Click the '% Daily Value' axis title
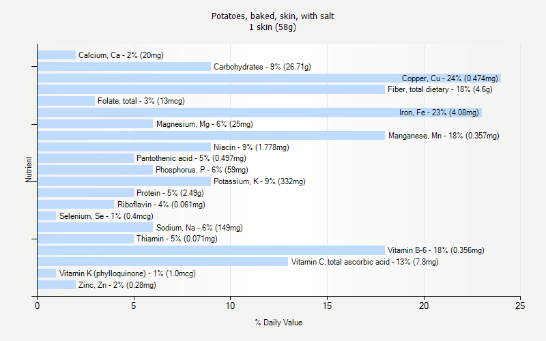This screenshot has height=341, width=546. pyautogui.click(x=278, y=323)
